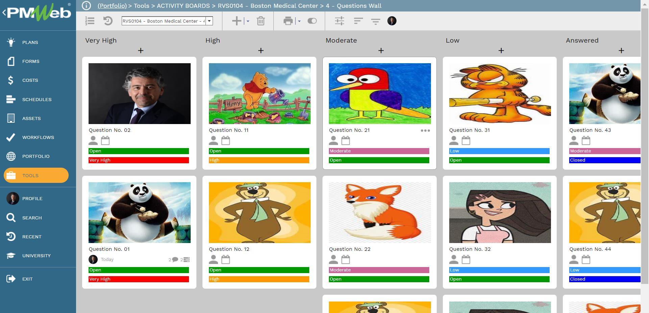Open Question No. 21 more options dots

[425, 130]
